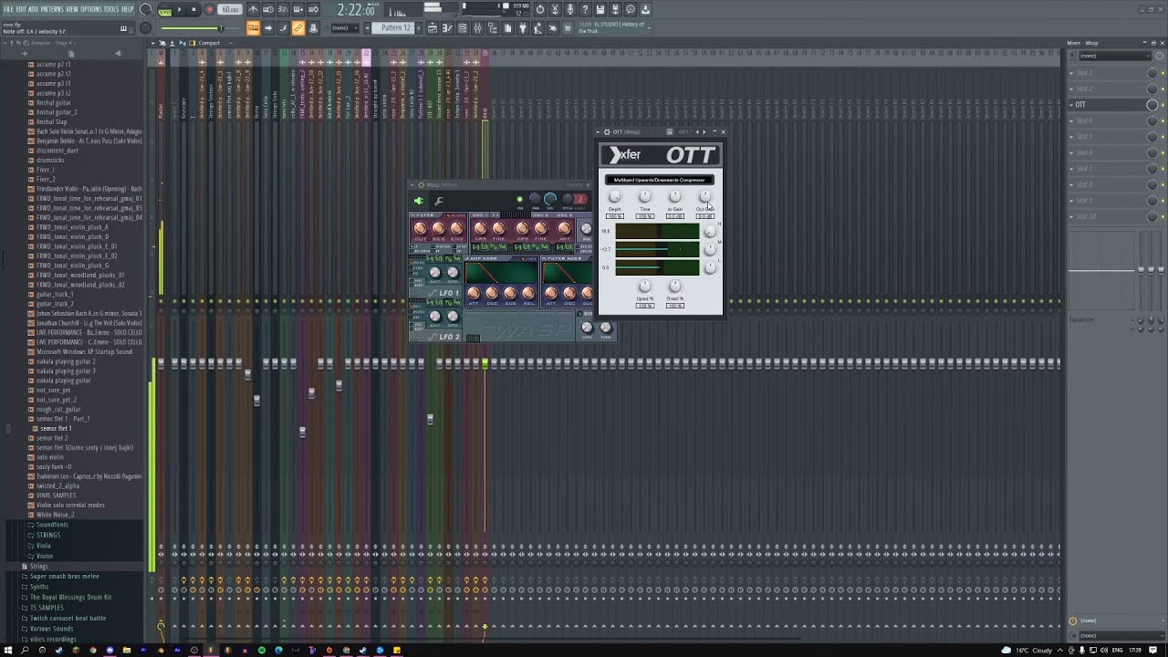Open the OPTIONS menu
The height and width of the screenshot is (657, 1168).
pos(91,9)
